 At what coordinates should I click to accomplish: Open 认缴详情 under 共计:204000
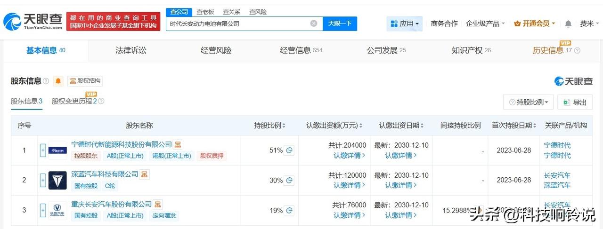coord(350,156)
